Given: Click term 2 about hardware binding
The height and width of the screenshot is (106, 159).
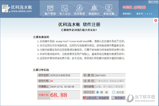Looking at the screenshot, I should 81,46.
